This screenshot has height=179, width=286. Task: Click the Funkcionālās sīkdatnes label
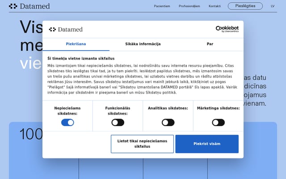[118, 111]
